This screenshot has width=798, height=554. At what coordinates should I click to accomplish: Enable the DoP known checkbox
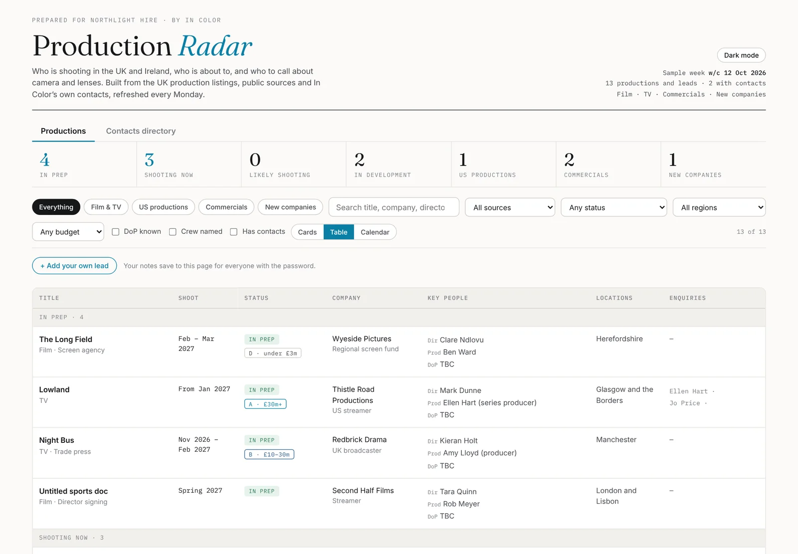coord(116,232)
